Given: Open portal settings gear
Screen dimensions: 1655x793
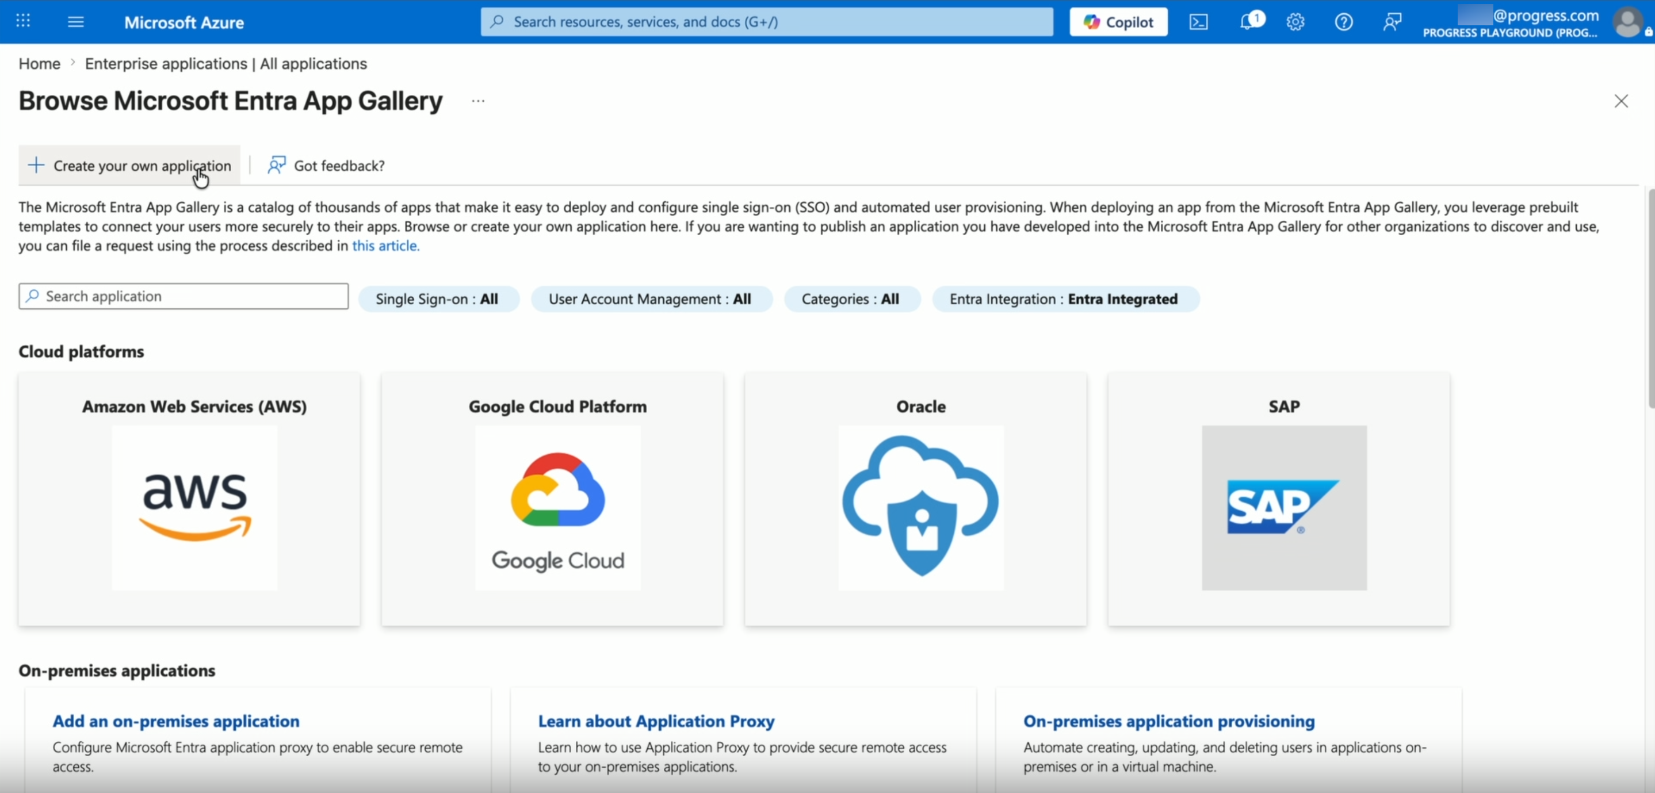Looking at the screenshot, I should point(1295,22).
